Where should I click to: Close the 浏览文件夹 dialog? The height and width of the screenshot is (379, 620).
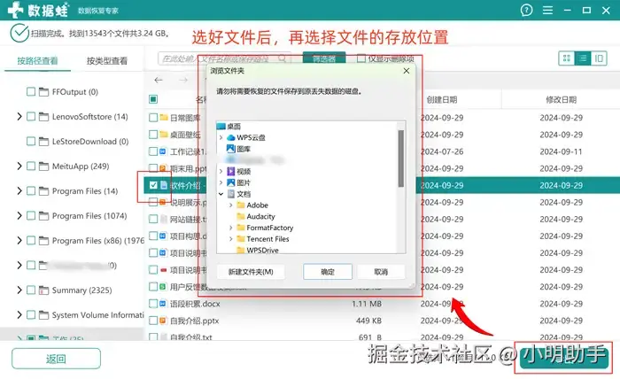(x=406, y=71)
